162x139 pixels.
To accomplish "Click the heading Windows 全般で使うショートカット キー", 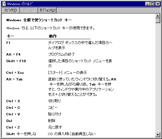I will tap(39, 20).
